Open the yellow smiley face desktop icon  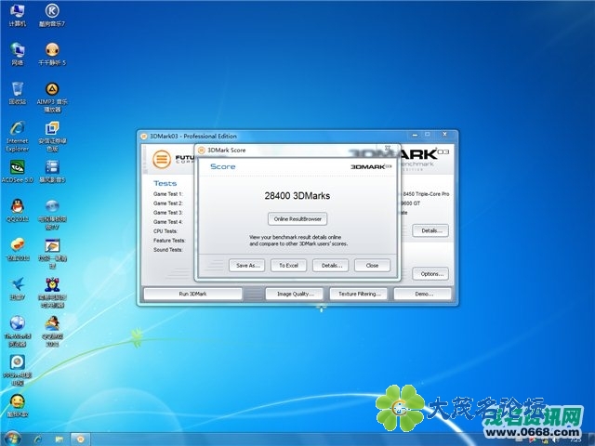(x=17, y=406)
